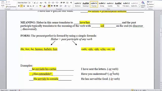162x91 pixels.
Task: Copy the selection to the clipboard
Action: click(x=8, y=4)
